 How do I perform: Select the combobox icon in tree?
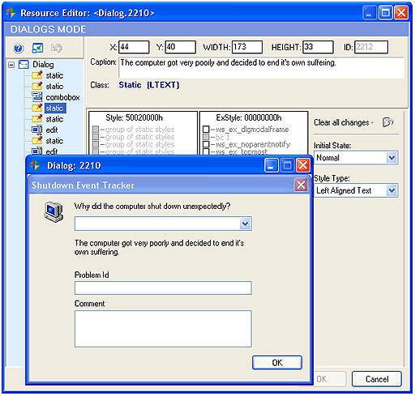pos(36,97)
